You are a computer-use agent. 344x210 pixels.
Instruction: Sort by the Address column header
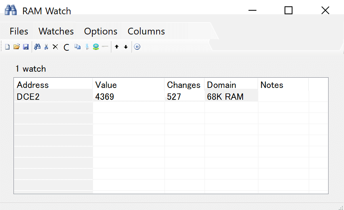click(54, 85)
